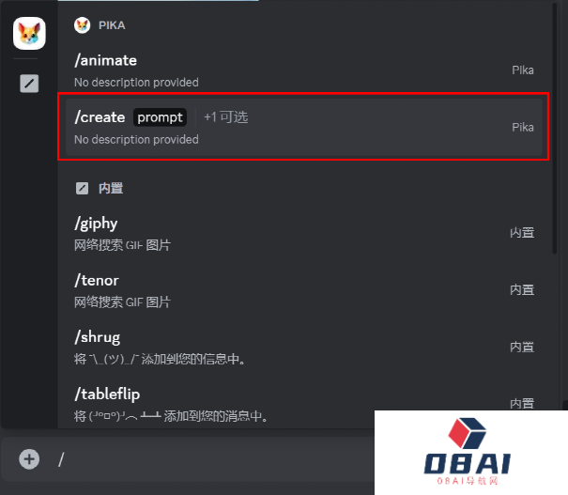This screenshot has height=495, width=568.
Task: Open attachment menu with plus icon
Action: tap(29, 459)
